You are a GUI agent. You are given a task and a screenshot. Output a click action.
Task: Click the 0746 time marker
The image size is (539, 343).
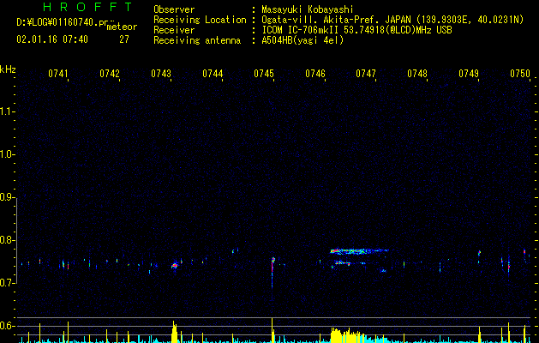pos(315,74)
